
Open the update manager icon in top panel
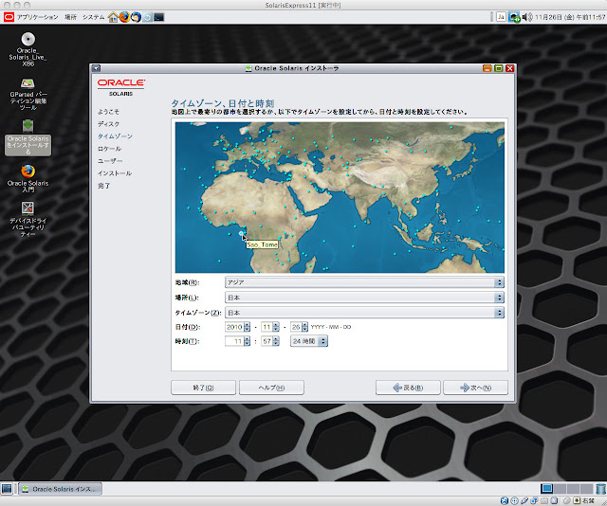click(x=148, y=17)
